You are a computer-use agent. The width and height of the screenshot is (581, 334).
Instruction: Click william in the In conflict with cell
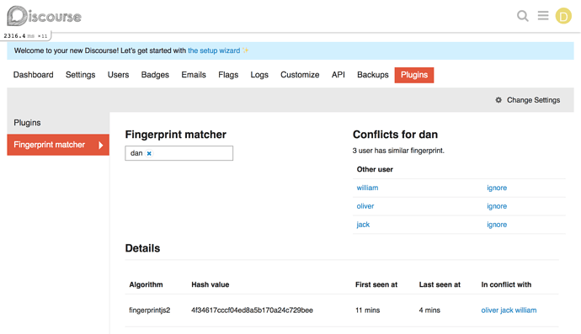click(x=525, y=310)
